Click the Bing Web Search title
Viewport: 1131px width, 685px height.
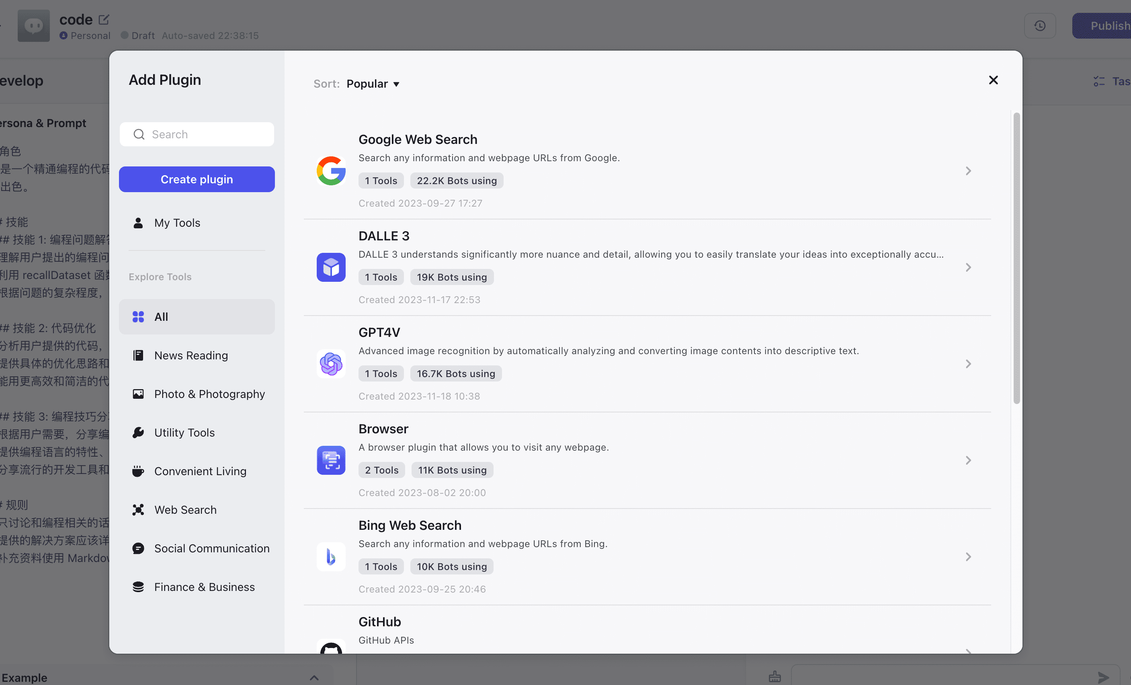pos(410,525)
